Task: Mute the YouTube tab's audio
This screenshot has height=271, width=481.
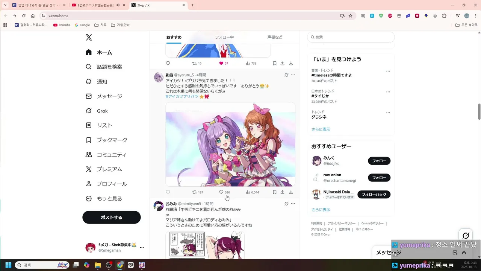Action: point(118,5)
